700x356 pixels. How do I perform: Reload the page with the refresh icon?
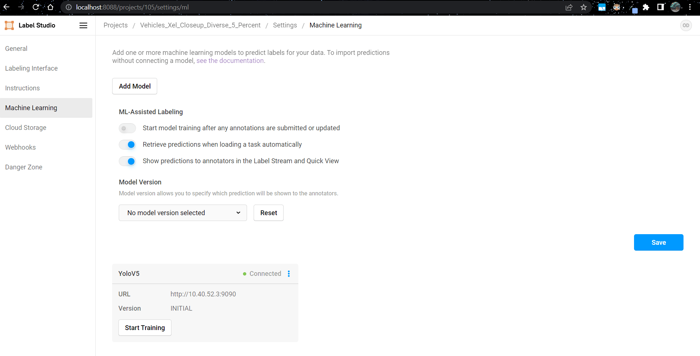pyautogui.click(x=36, y=7)
